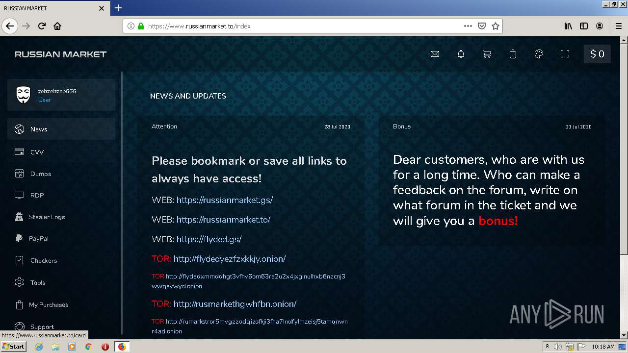Show hidden system tray icons
Viewport: 628px width, 353px height.
547,347
